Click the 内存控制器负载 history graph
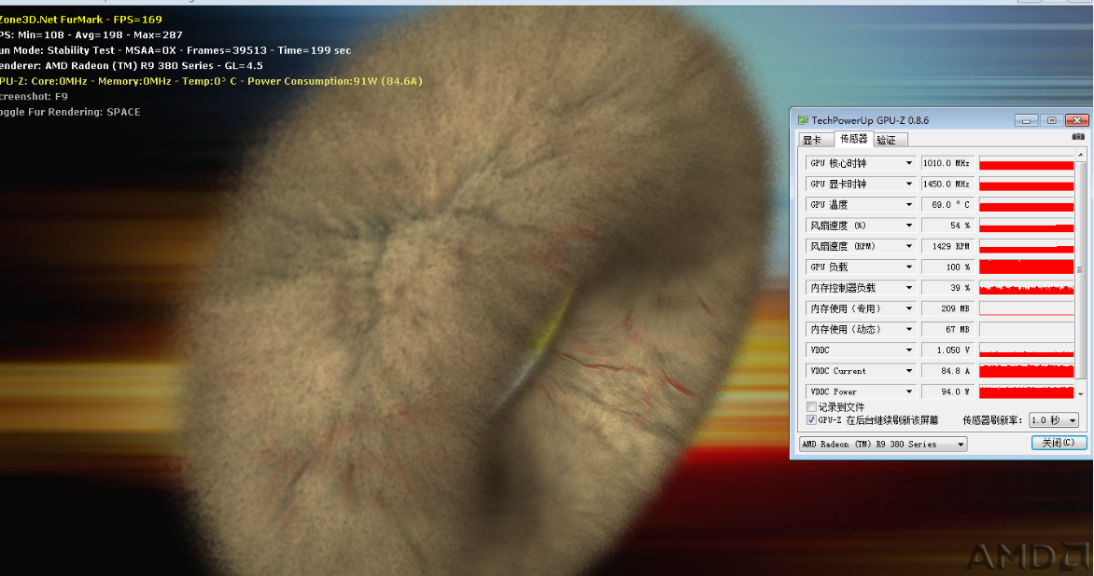The width and height of the screenshot is (1094, 576). click(x=1026, y=288)
